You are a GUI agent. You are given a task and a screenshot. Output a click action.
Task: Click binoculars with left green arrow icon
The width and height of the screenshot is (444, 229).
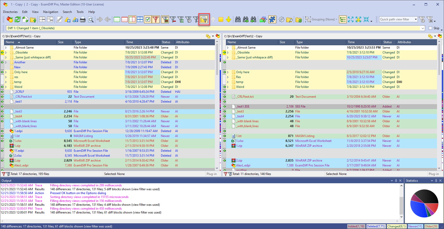[x=254, y=19]
